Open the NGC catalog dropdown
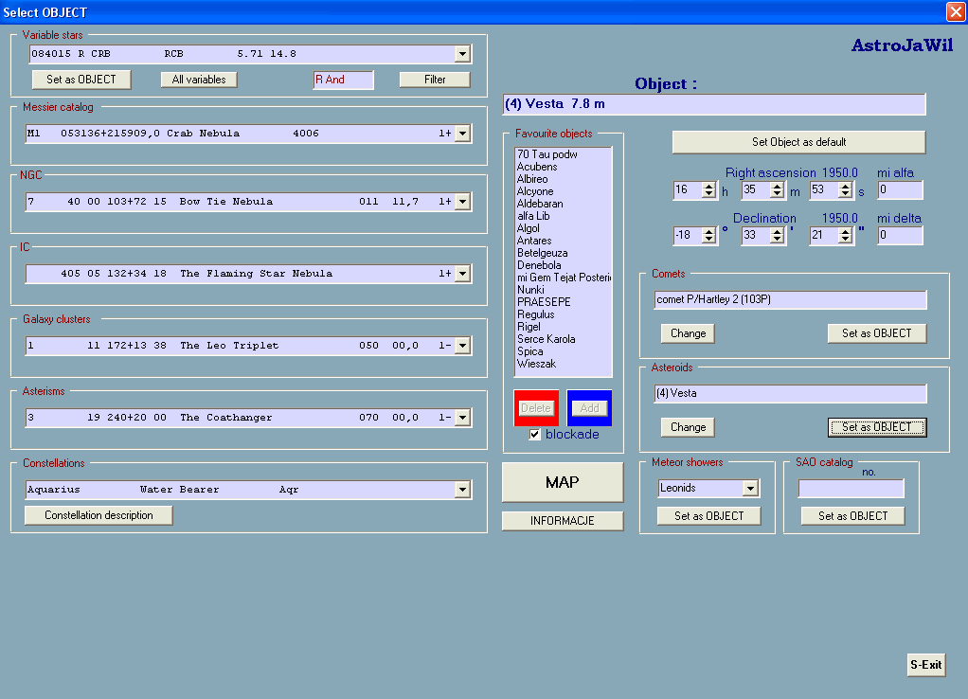968x699 pixels. point(462,202)
